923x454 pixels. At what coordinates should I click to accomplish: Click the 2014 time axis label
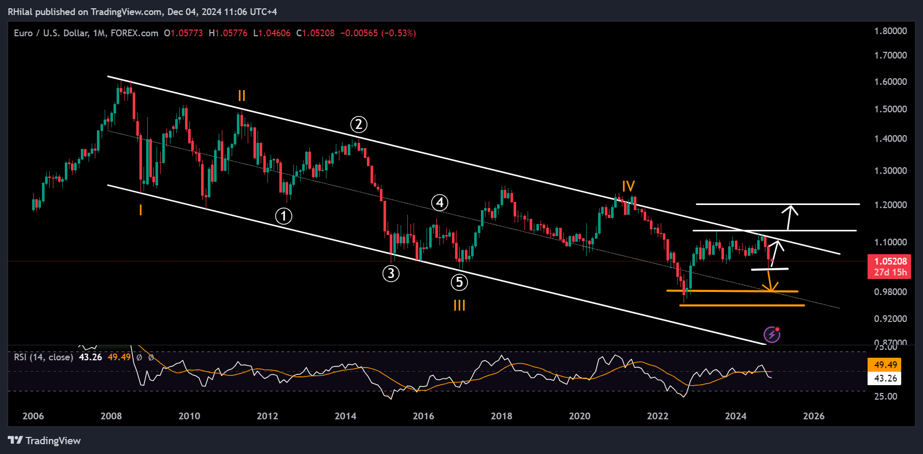point(346,416)
